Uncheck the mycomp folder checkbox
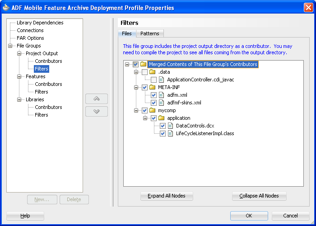 [x=144, y=111]
